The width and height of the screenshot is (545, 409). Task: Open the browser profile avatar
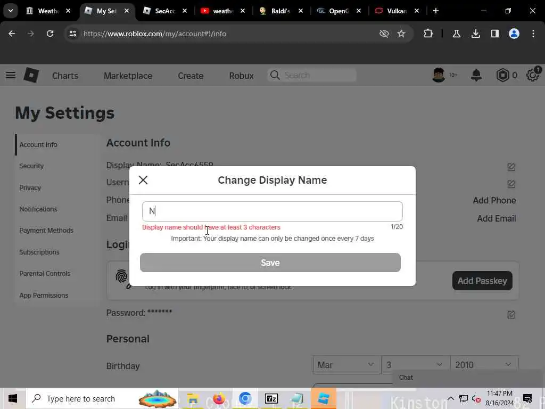514,34
